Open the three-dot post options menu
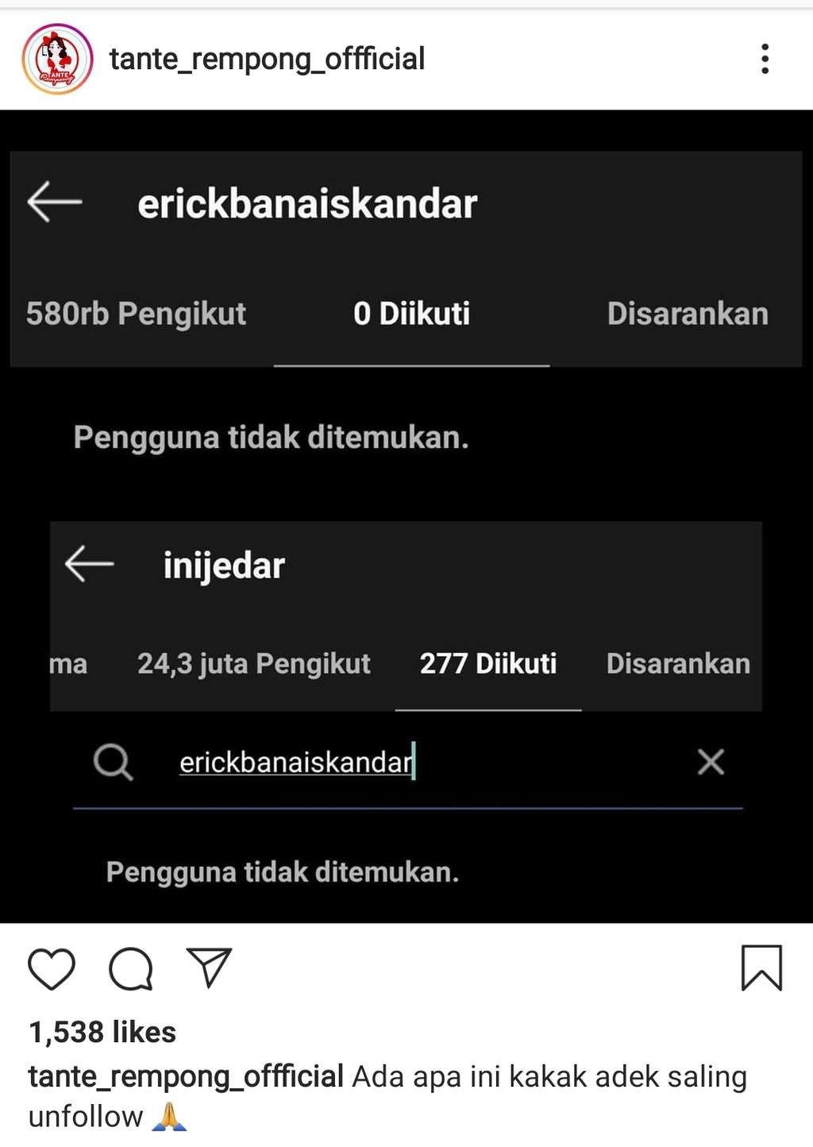 coord(765,59)
